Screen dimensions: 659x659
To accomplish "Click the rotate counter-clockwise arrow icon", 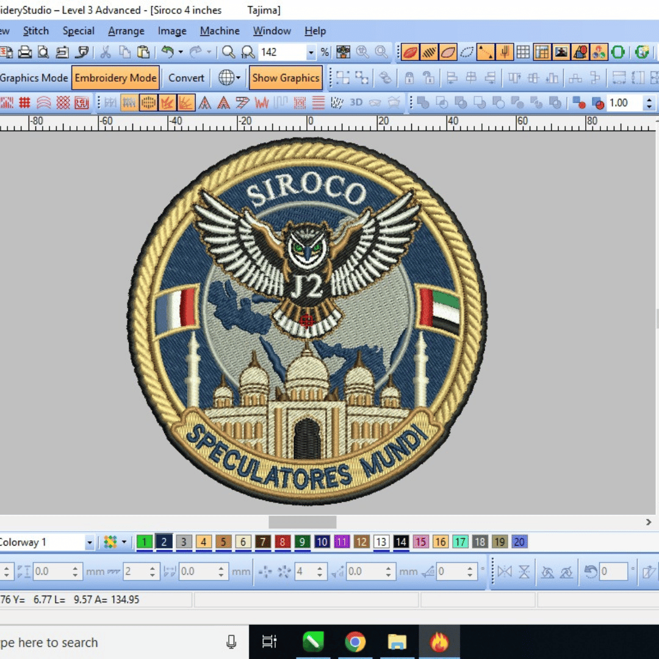I will point(591,572).
